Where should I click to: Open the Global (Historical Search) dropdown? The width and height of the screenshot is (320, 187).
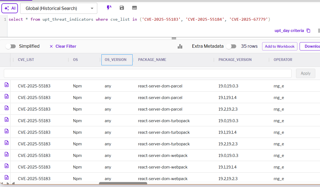(59, 8)
